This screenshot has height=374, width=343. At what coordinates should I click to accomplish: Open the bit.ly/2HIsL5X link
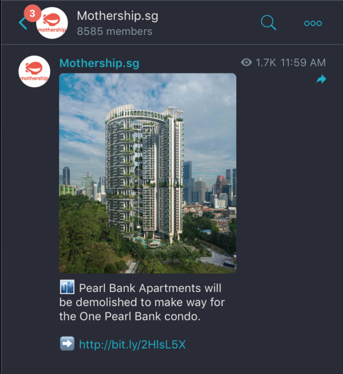(132, 345)
